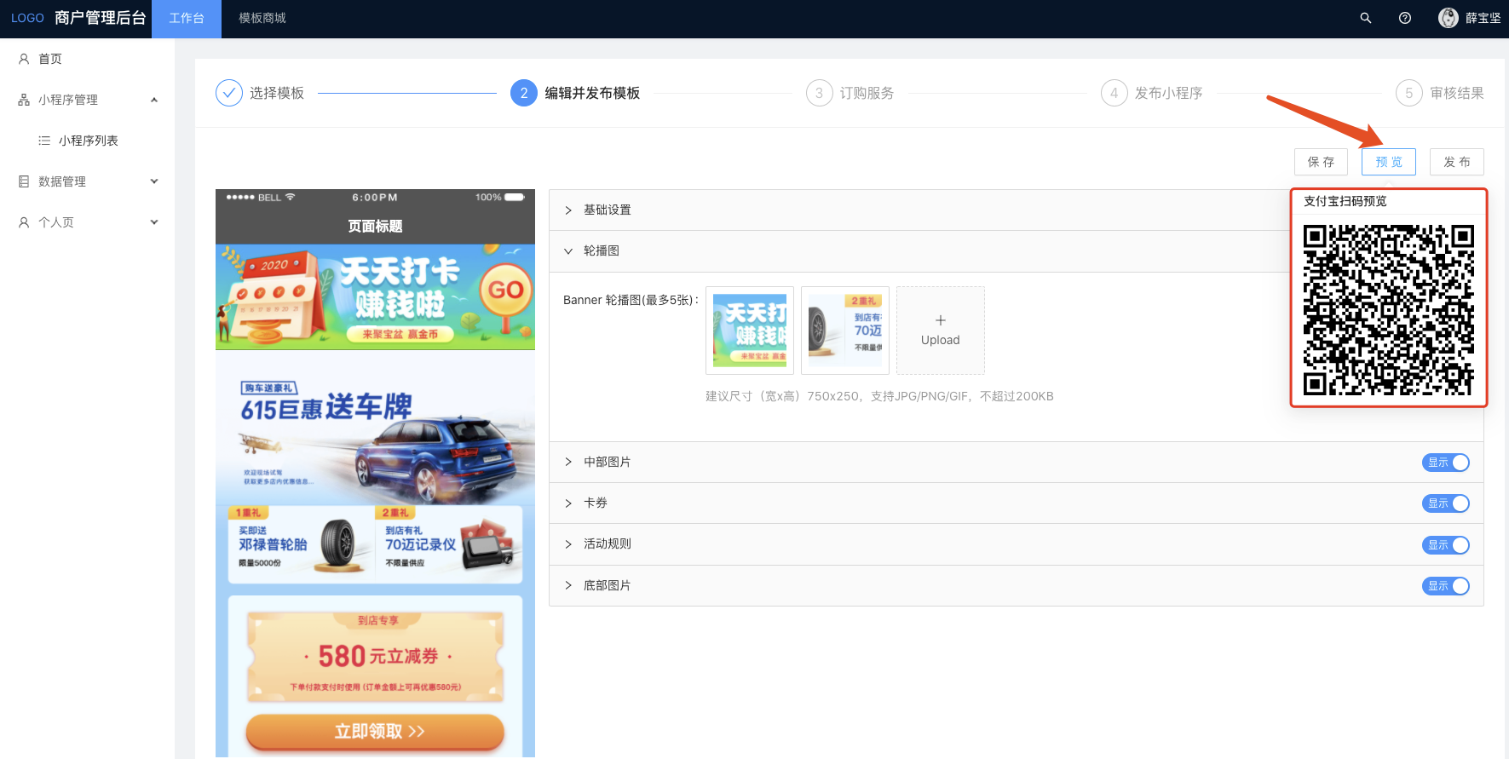
Task: Select first banner thumbnail 天天打卡
Action: coord(750,331)
